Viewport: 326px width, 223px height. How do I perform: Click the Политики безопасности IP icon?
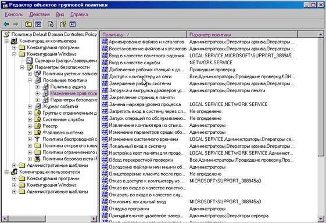point(37,159)
